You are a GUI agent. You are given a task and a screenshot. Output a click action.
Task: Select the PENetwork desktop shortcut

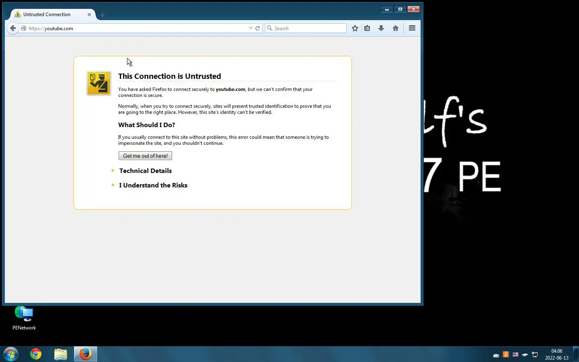coord(24,318)
